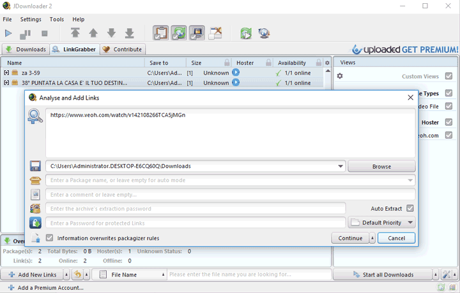Toggle Information overwrites packagizer rules checkbox
This screenshot has height=293, width=460.
pos(50,237)
